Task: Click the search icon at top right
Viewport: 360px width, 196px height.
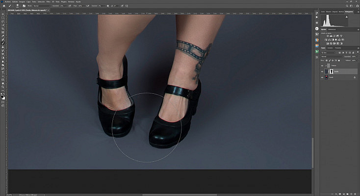Action: pos(347,6)
